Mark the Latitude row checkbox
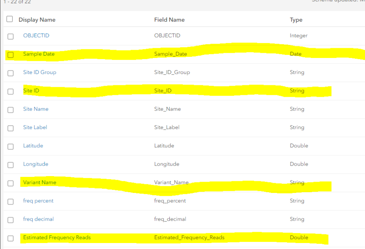The image size is (365, 249). coord(10,146)
